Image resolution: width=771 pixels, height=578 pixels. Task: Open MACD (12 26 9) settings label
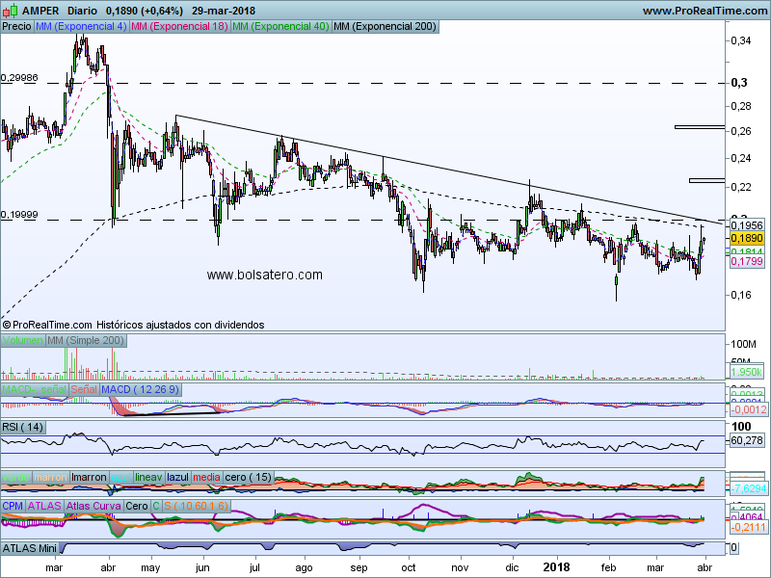point(141,388)
